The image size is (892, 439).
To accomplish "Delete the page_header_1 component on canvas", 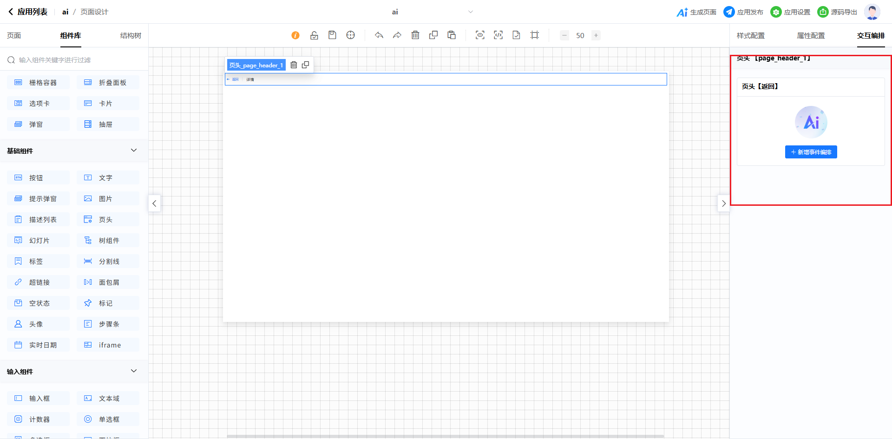I will pos(294,65).
